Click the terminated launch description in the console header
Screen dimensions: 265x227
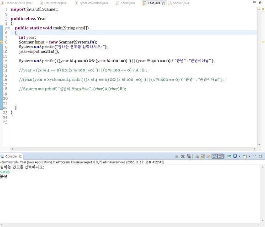click(x=82, y=162)
